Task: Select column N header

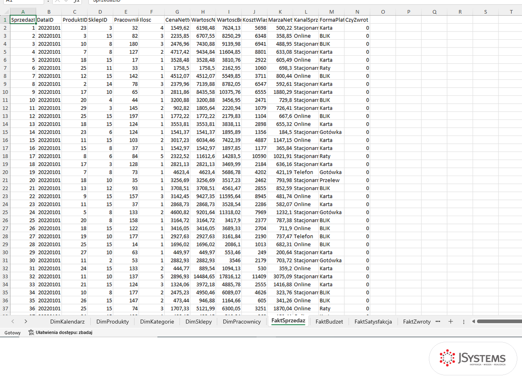Action: pos(357,12)
